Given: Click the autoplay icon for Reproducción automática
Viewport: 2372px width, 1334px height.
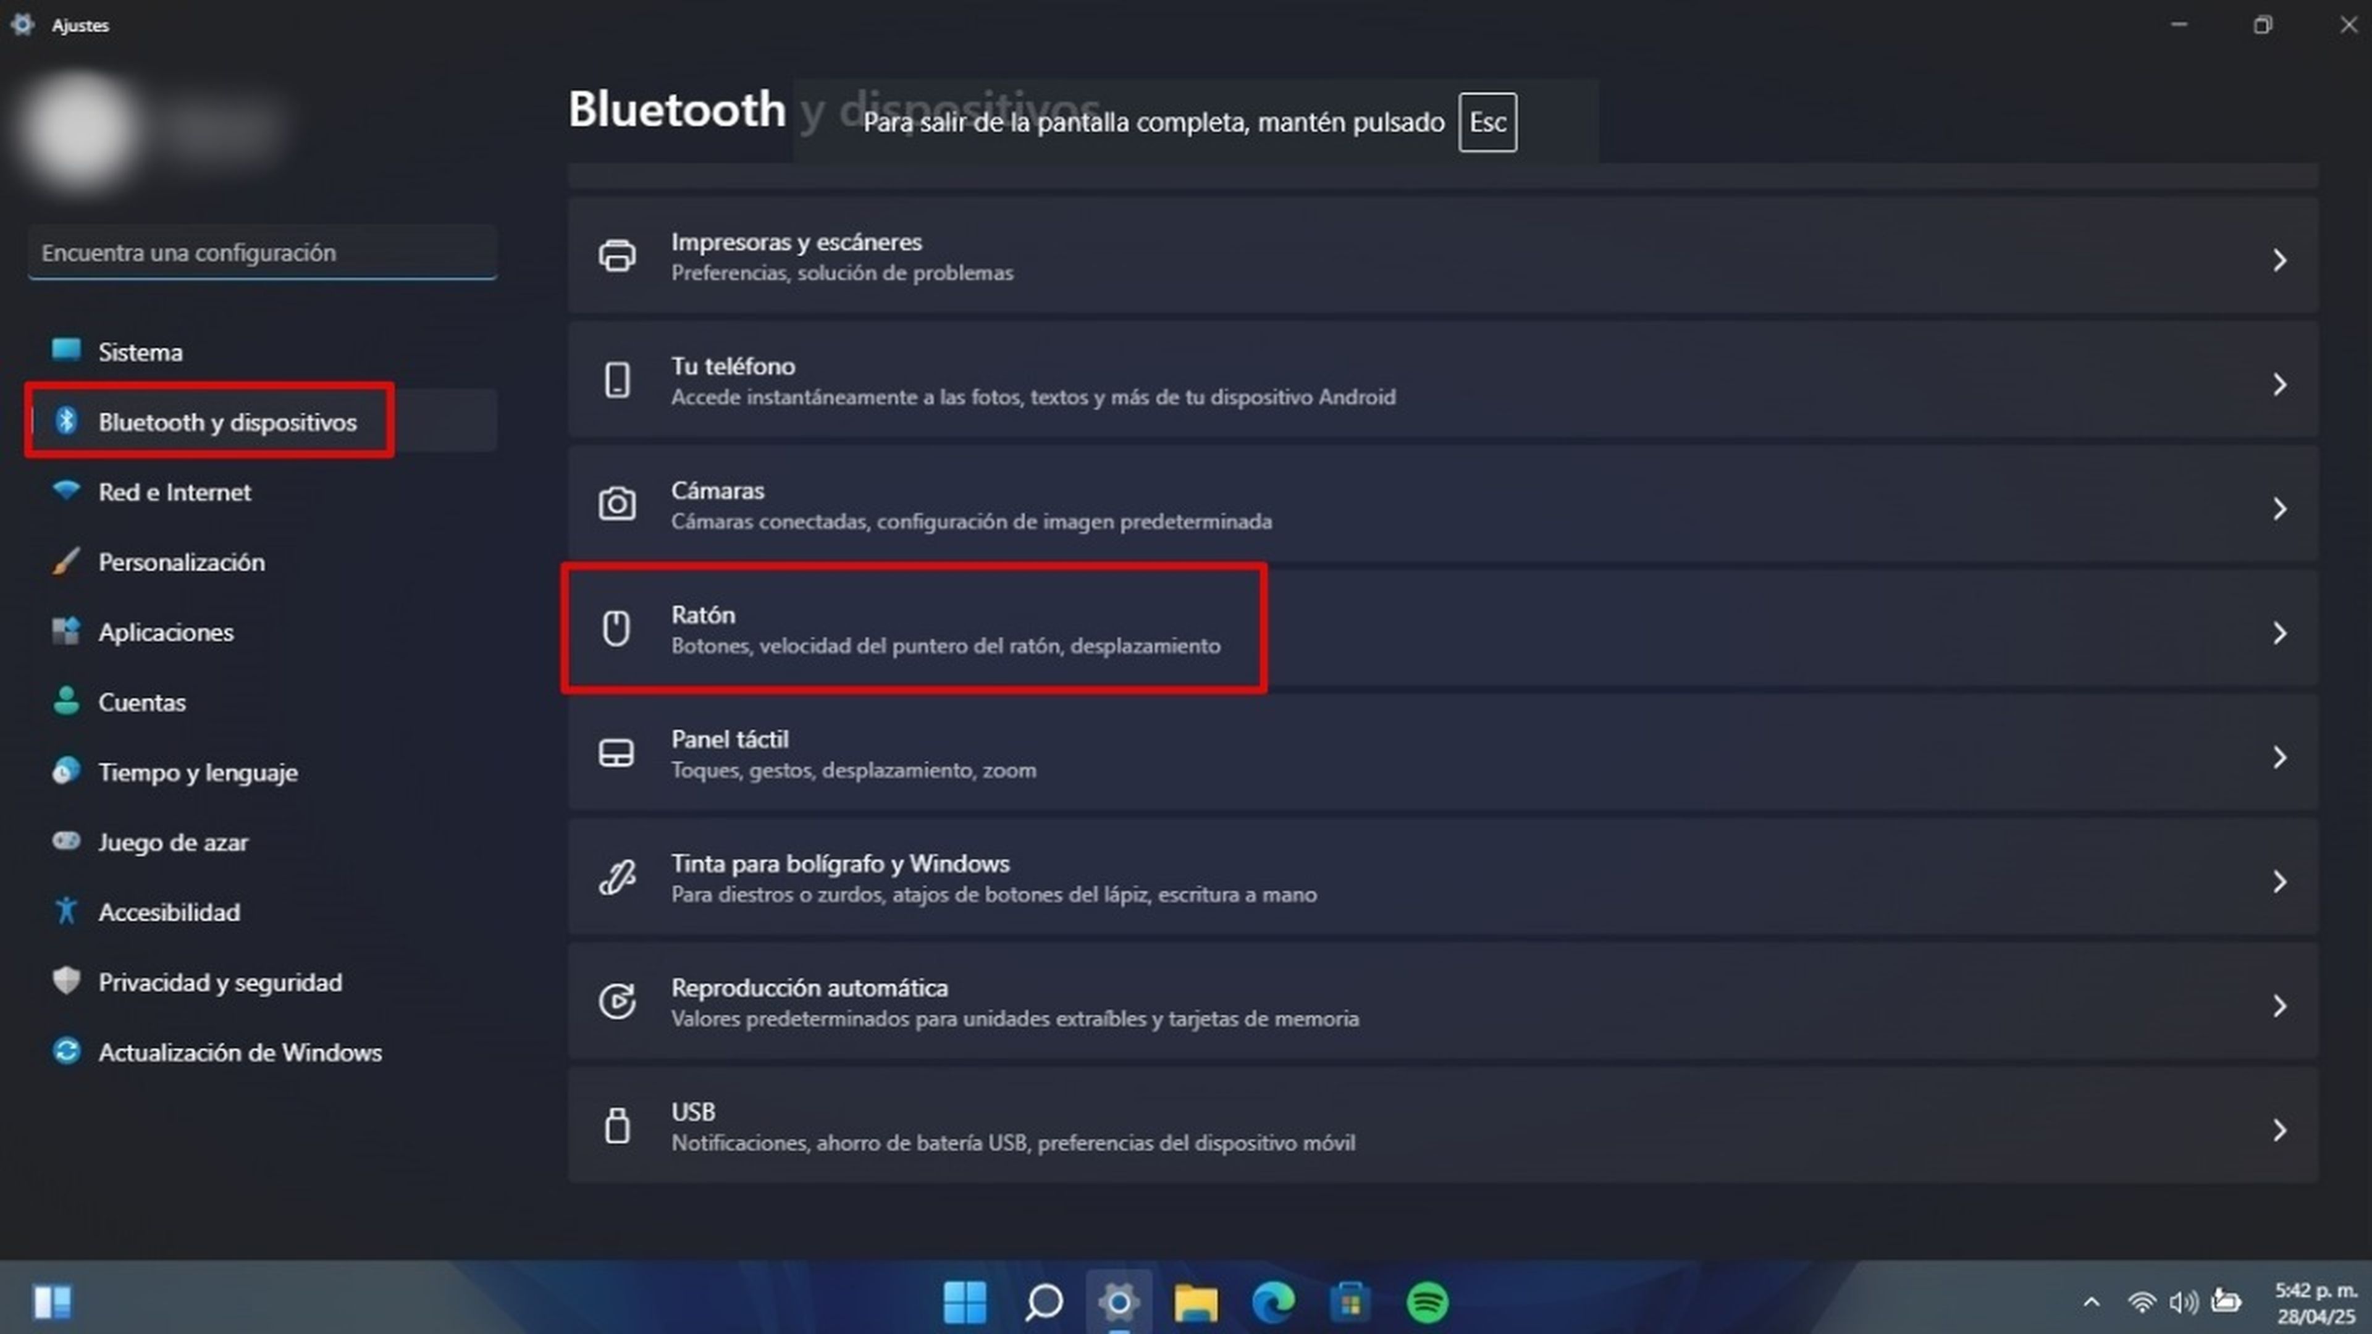Looking at the screenshot, I should point(617,1002).
